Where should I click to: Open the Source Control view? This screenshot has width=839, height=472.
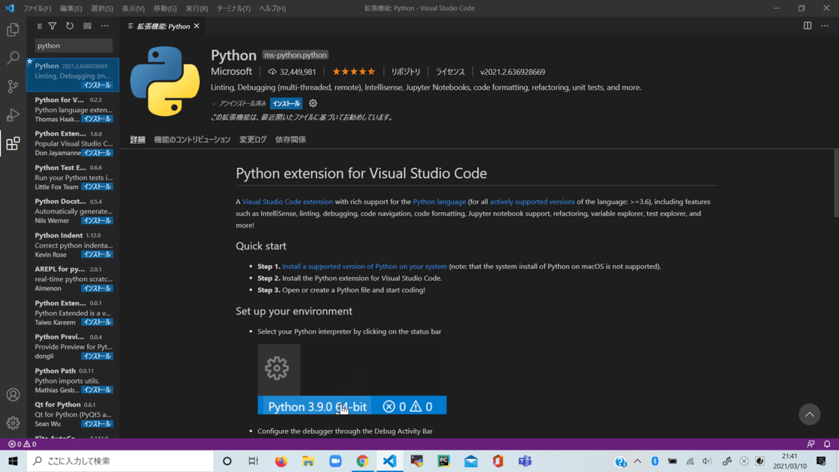(13, 87)
